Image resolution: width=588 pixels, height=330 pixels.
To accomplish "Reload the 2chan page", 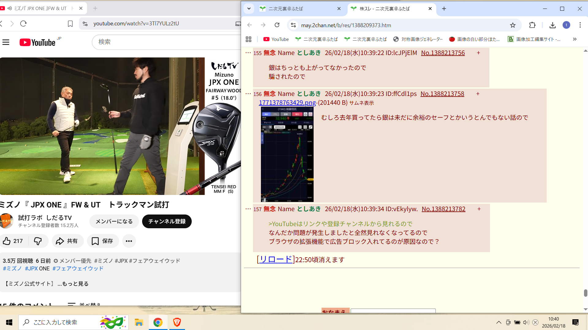I will click(277, 25).
